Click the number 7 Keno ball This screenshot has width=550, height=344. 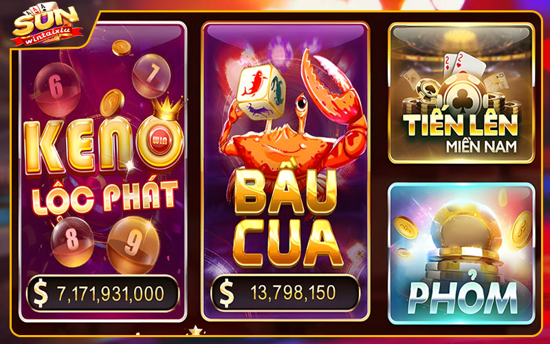(151, 76)
